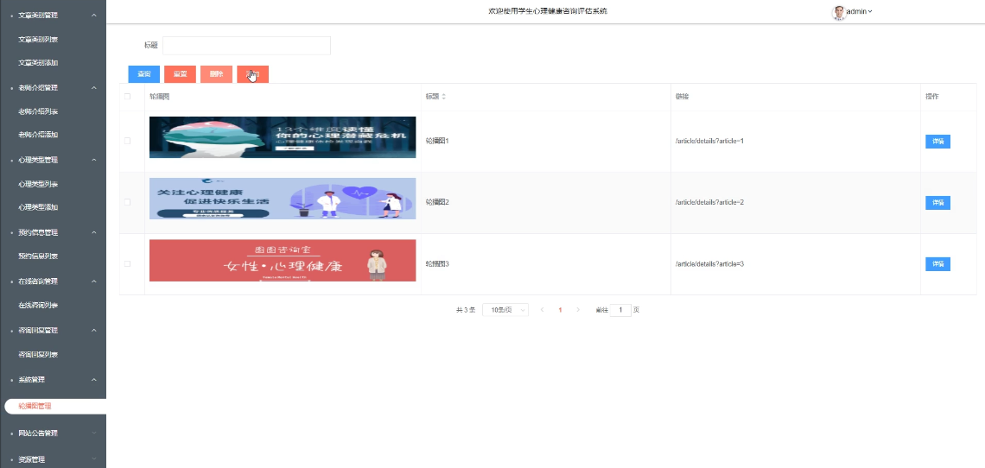Open 详情 for the 轮播图3 row
This screenshot has height=468, width=985.
pos(937,264)
